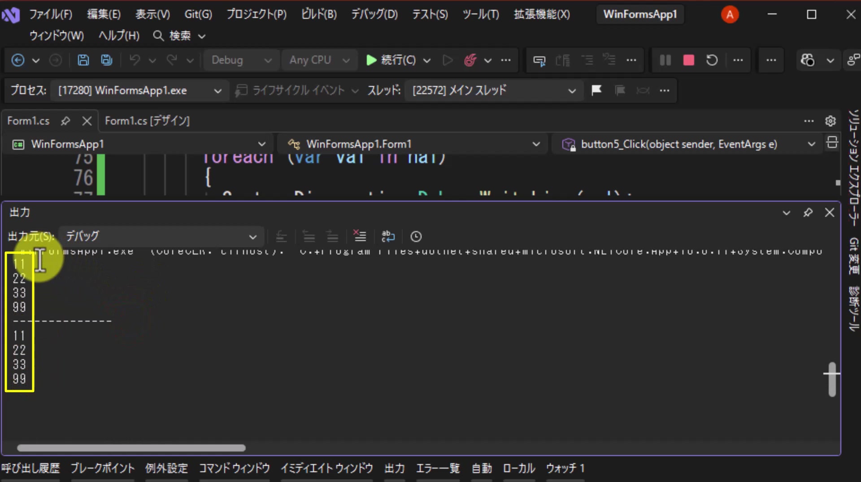The height and width of the screenshot is (482, 861).
Task: Stop debugging with the red square
Action: click(688, 60)
